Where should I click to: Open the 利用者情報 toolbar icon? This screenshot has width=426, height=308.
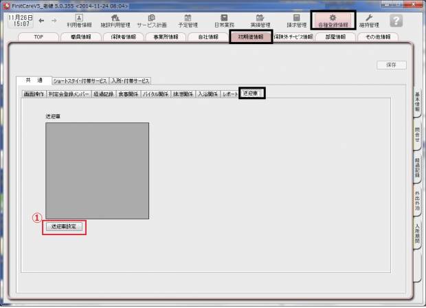click(x=79, y=20)
